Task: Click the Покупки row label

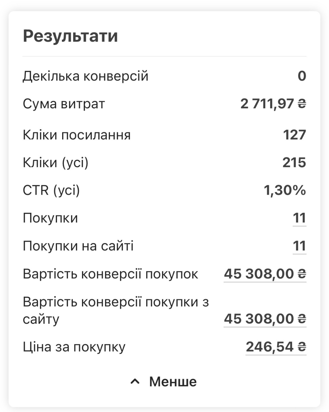Action: pyautogui.click(x=50, y=218)
